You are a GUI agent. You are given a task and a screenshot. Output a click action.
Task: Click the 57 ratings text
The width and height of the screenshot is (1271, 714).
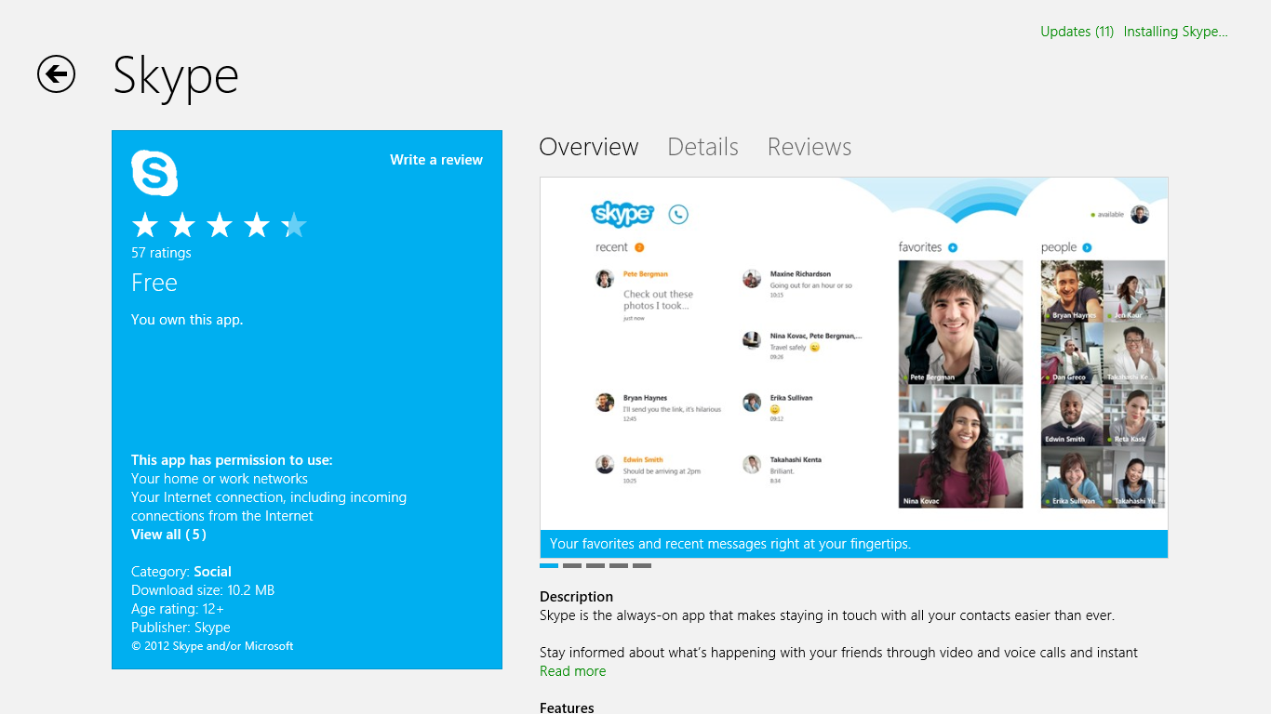point(161,253)
